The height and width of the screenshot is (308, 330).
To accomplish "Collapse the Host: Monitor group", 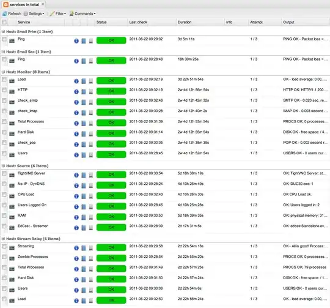I will click(3, 72).
